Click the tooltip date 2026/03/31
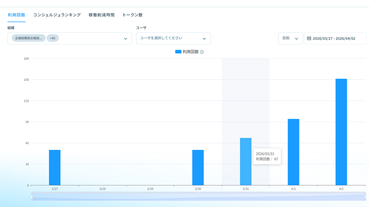The height and width of the screenshot is (207, 369). (265, 153)
